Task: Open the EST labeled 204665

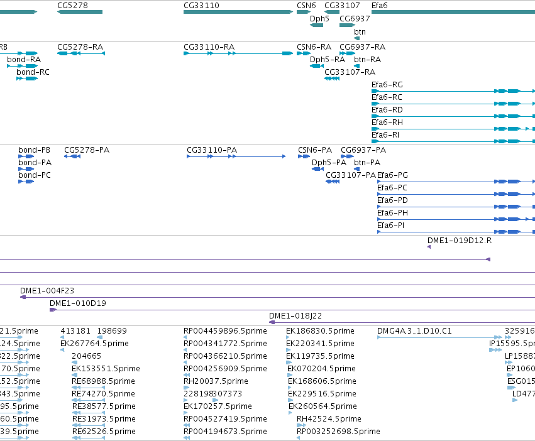Action: pyautogui.click(x=86, y=356)
